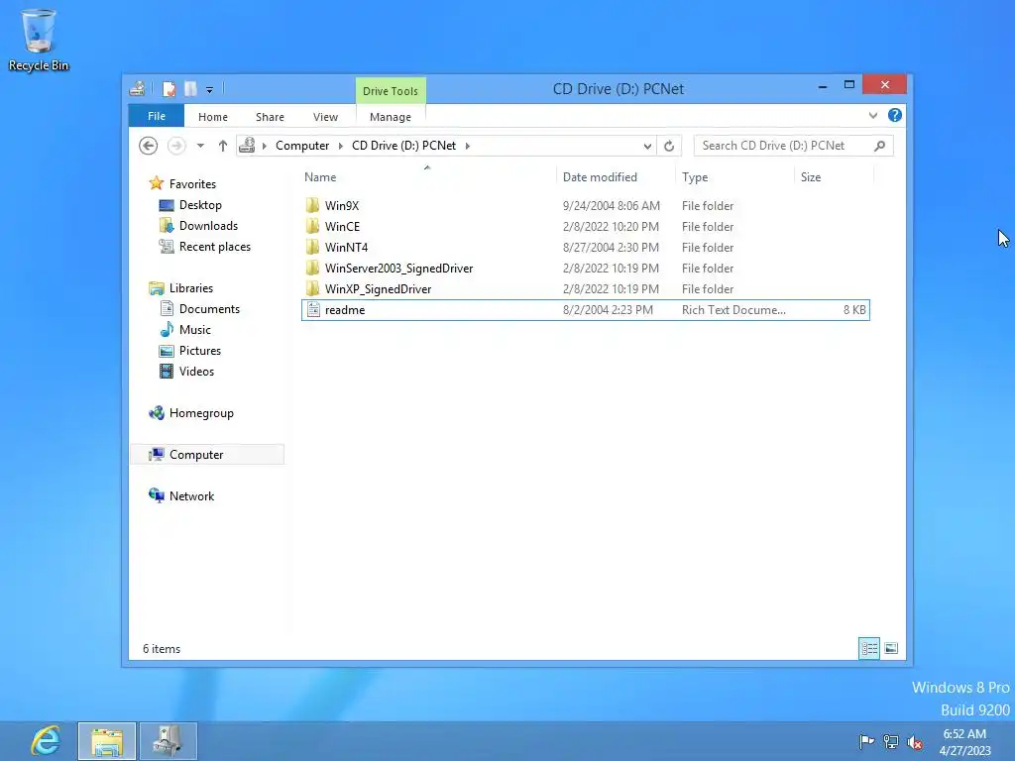Screen dimensions: 1015x761
Task: Select the WinXP_SignedDriver folder icon
Action: (x=312, y=288)
